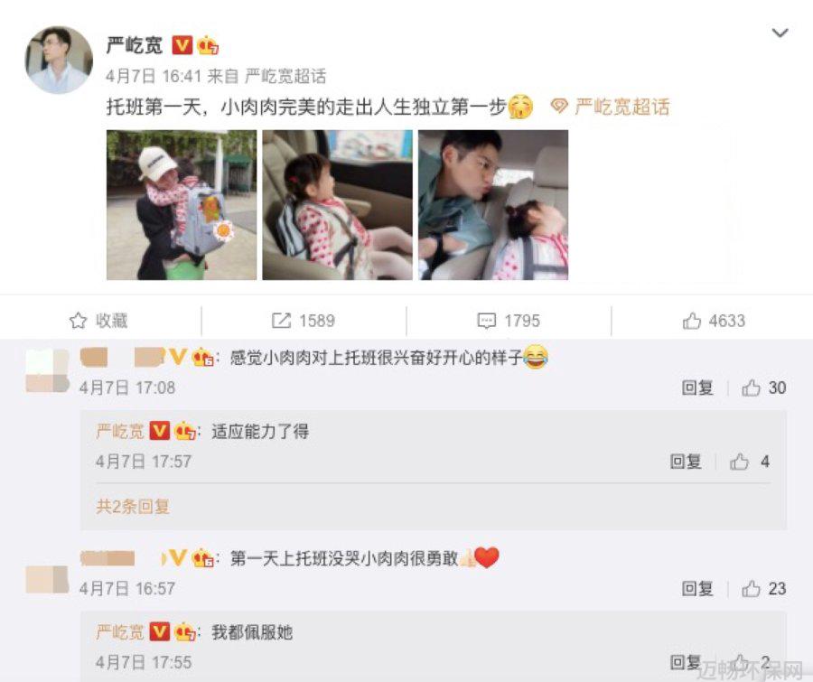Open the first photo of woman carrying child
The image size is (813, 682).
coord(182,205)
